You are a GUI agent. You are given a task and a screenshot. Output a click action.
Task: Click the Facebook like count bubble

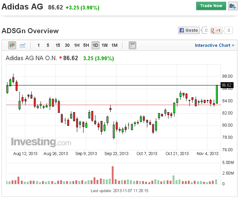[204, 30]
